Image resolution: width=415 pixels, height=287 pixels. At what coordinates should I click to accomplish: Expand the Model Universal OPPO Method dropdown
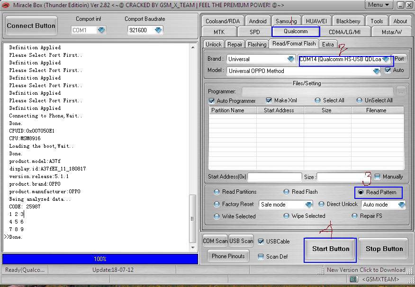coord(376,71)
